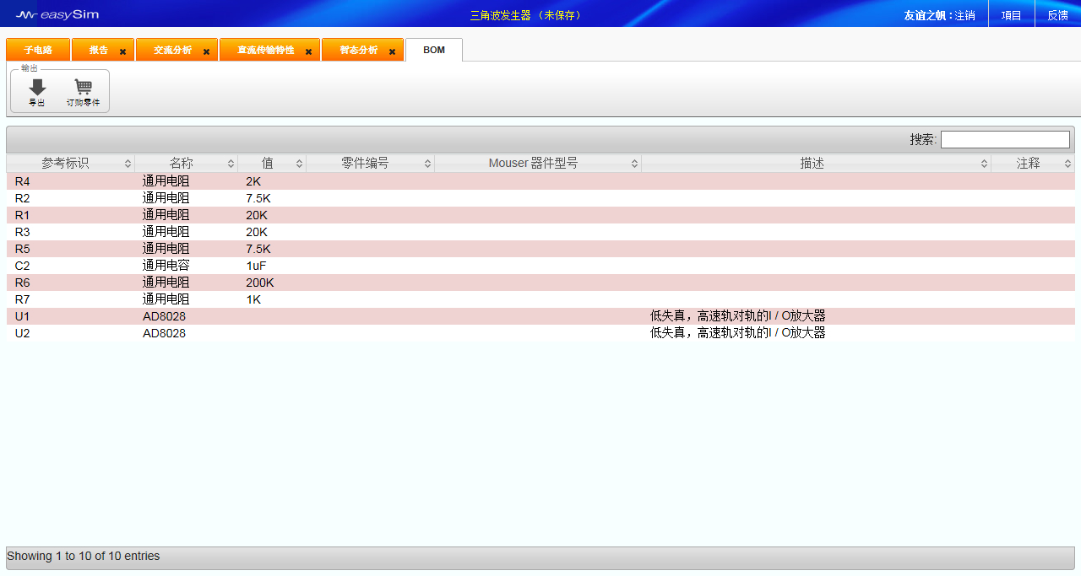
Task: Close the 直流传输特性 tab
Action: (x=308, y=51)
